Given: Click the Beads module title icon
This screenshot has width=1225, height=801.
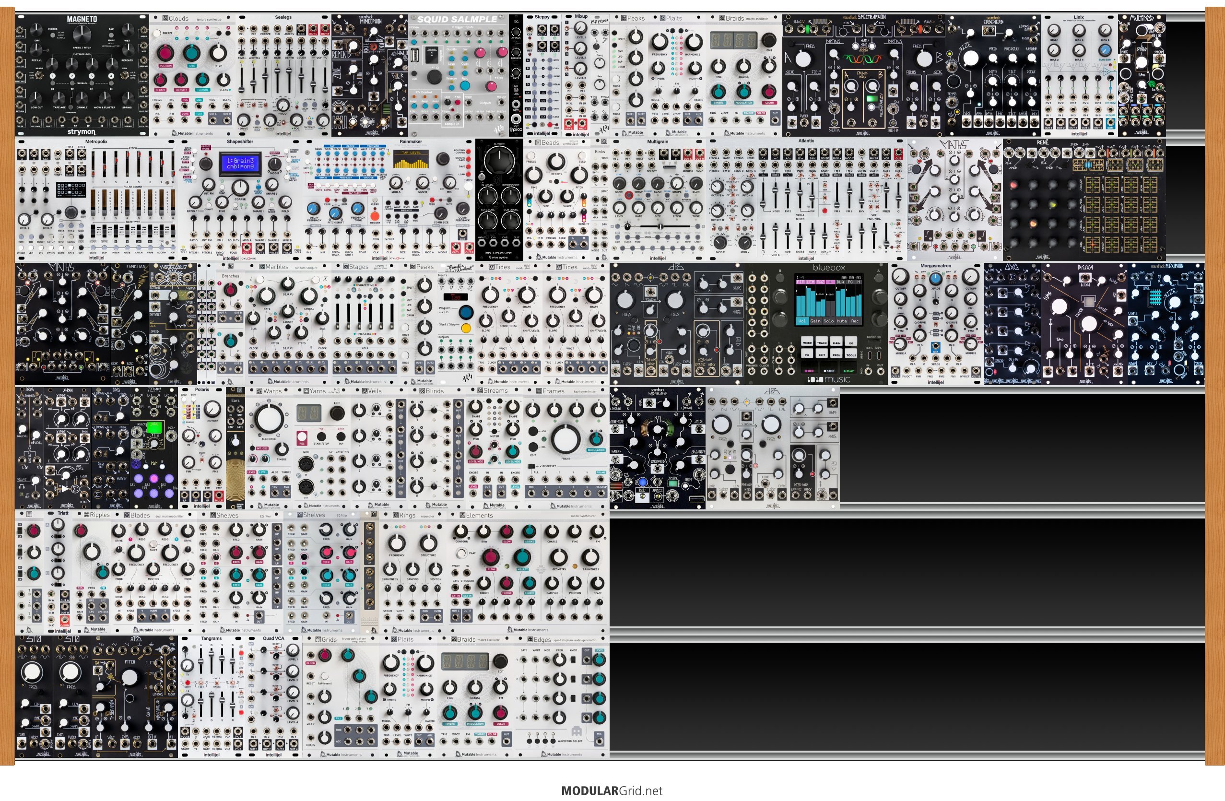Looking at the screenshot, I should [537, 142].
